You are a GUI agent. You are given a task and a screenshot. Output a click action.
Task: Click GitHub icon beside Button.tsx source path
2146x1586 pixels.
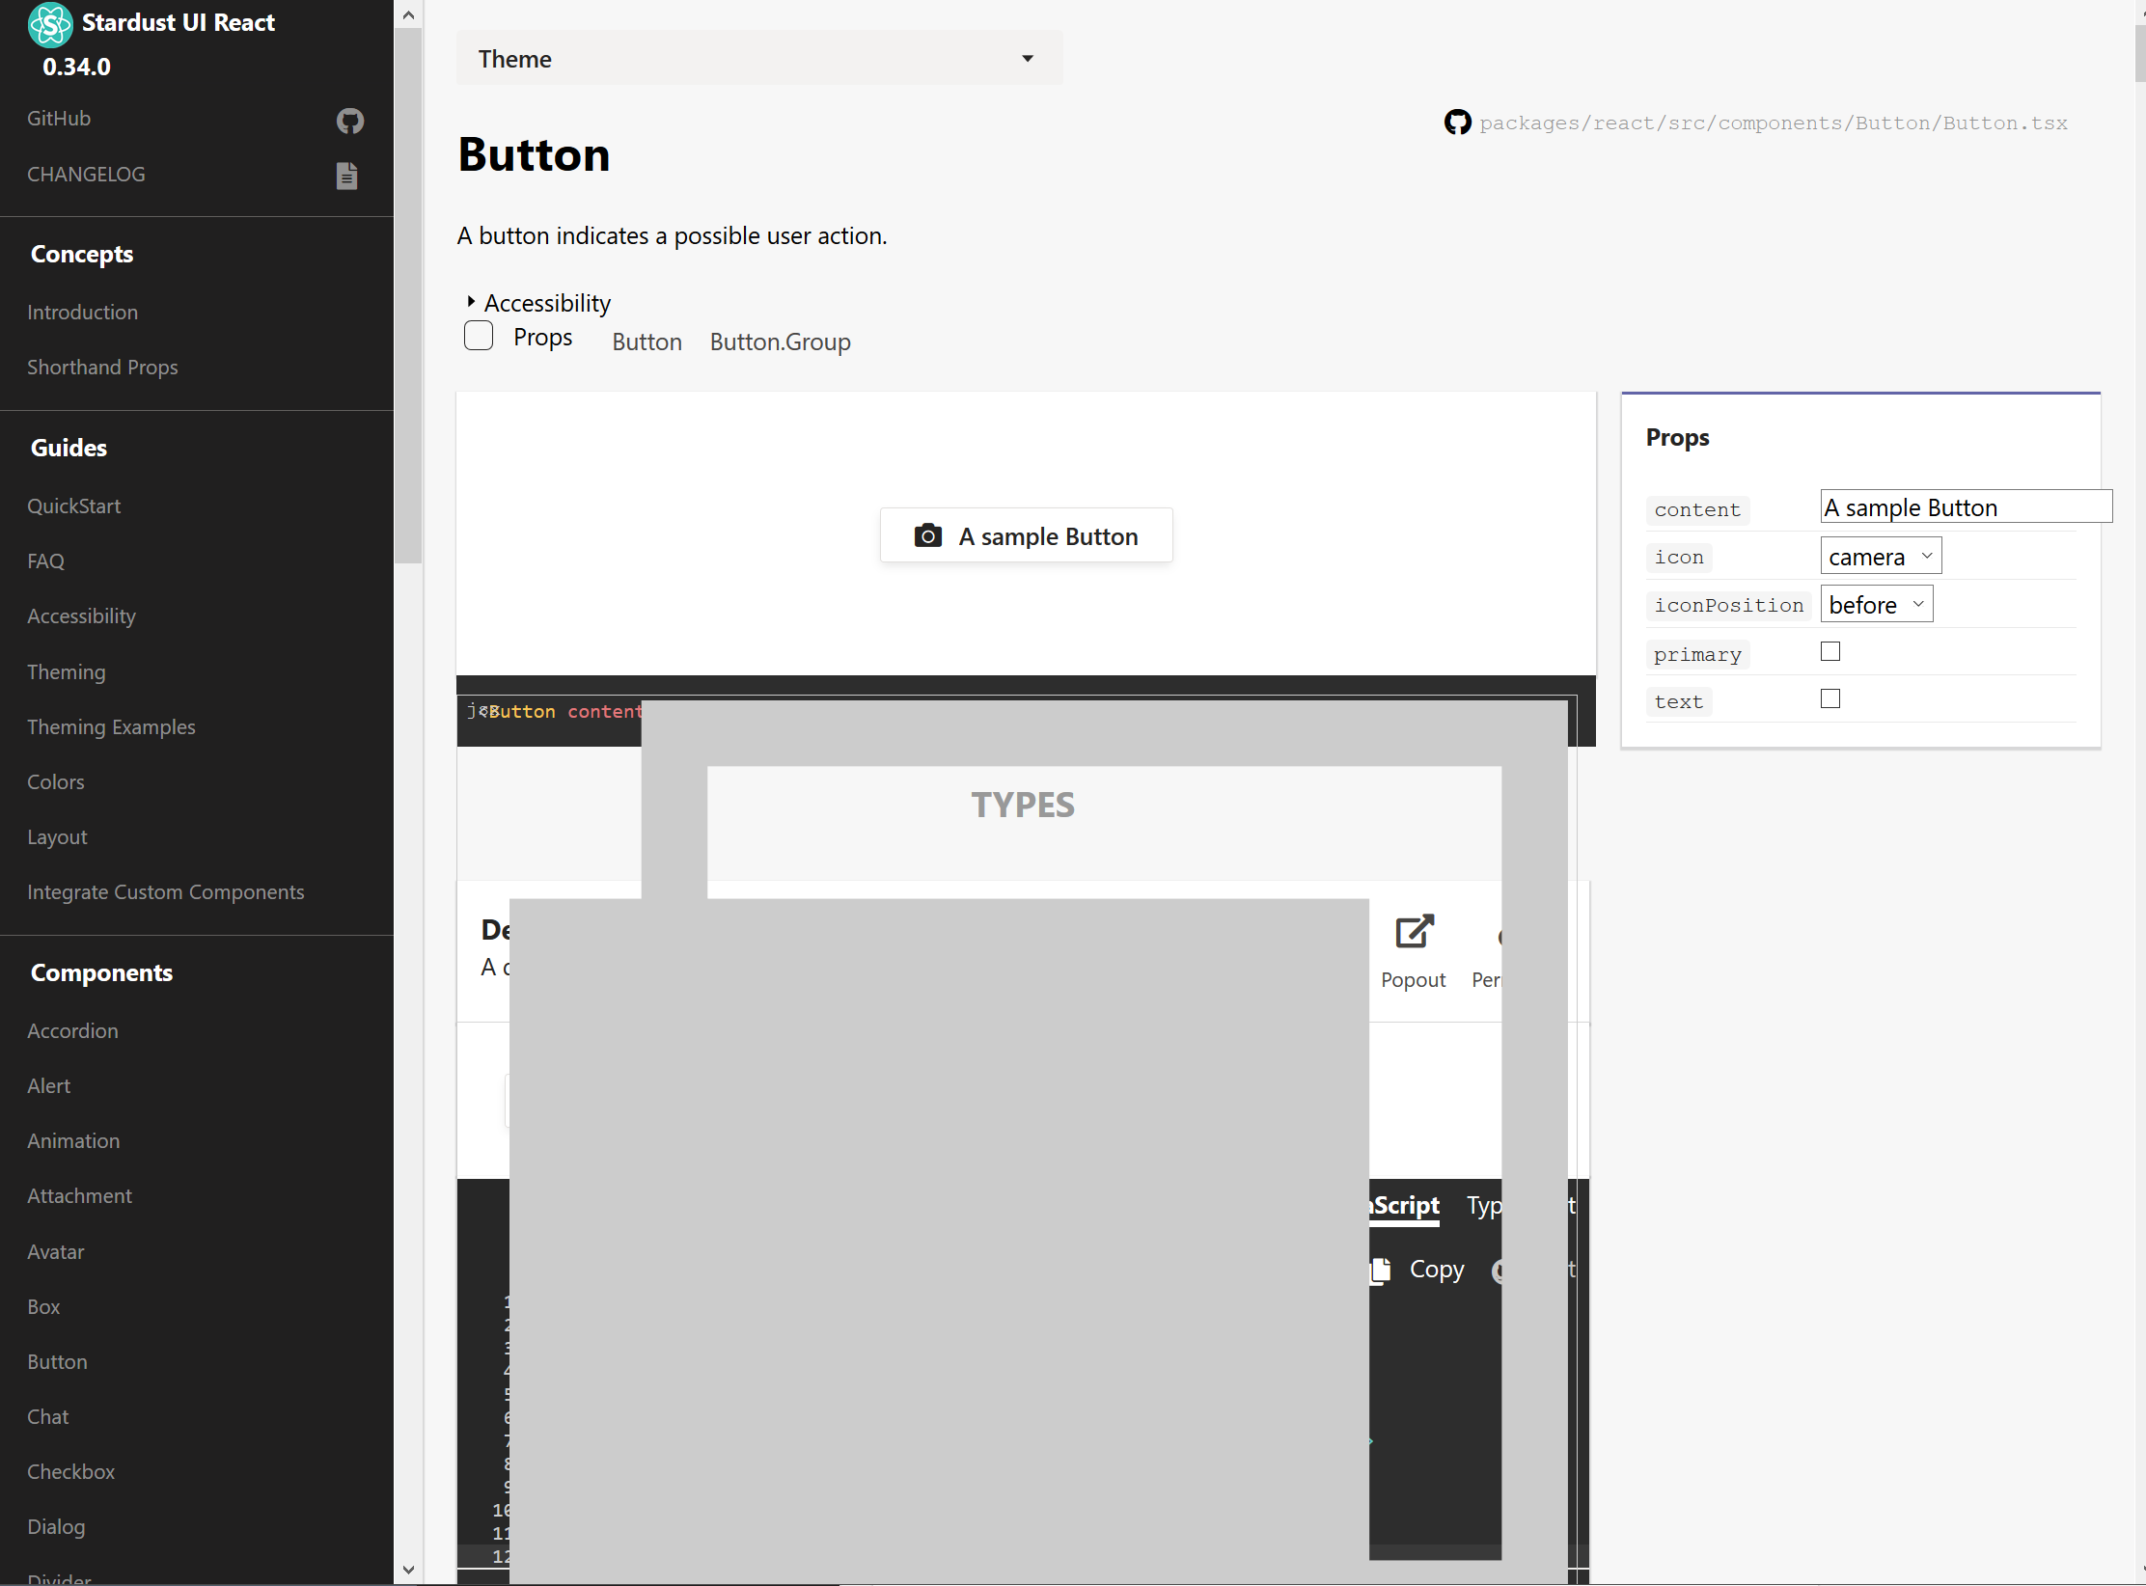tap(1457, 123)
